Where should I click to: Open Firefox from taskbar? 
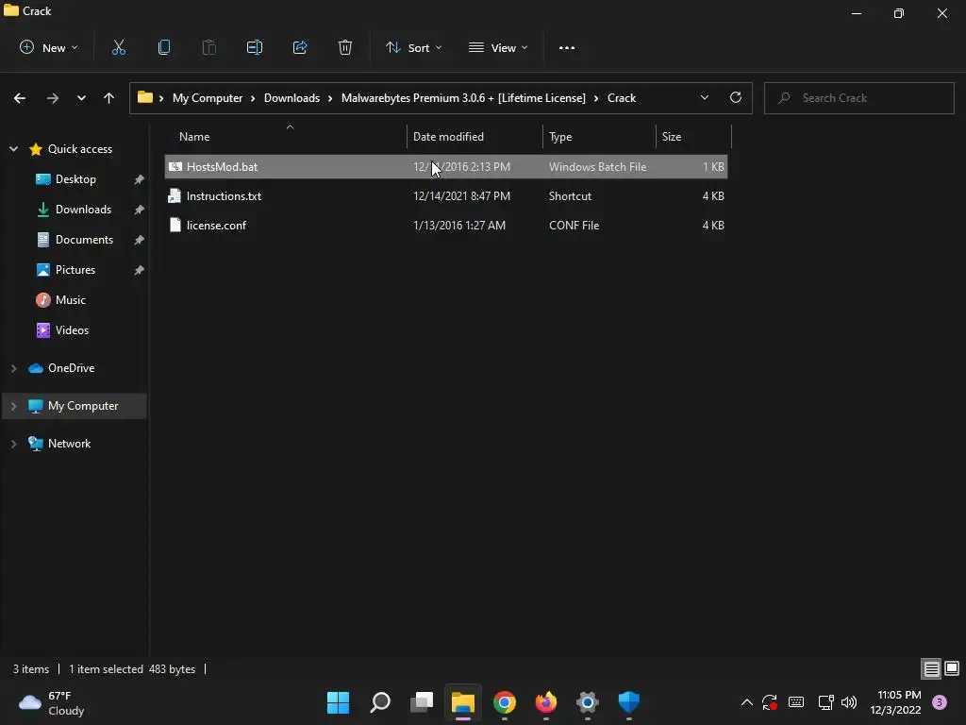[546, 702]
